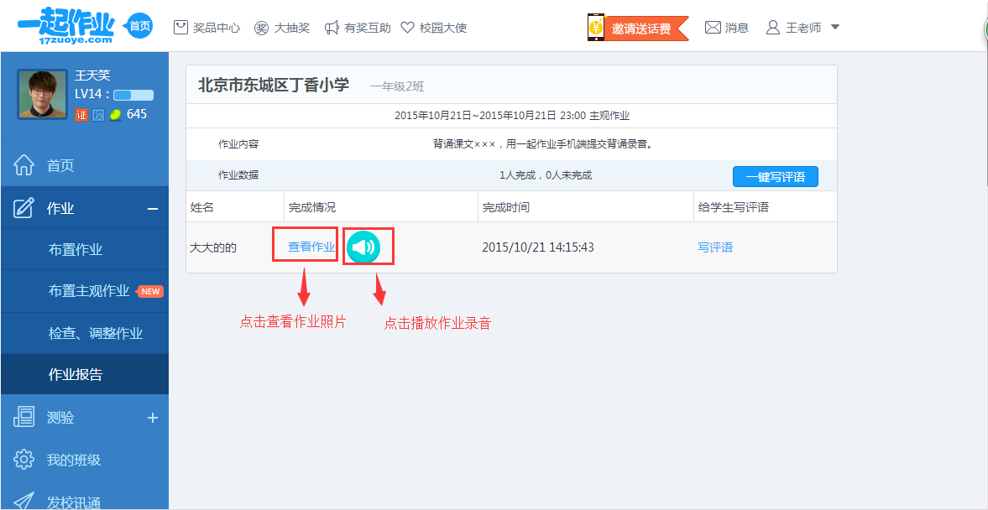Click the student name 大大的的
Viewport: 988px width, 510px height.
(213, 247)
